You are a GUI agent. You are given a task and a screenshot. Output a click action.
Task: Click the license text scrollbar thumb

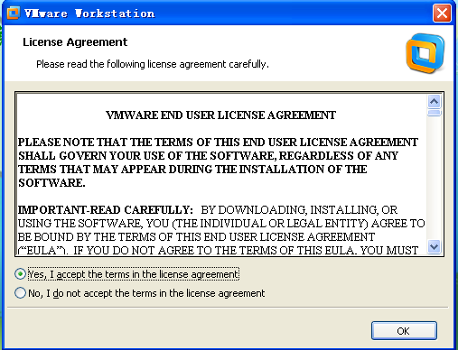tap(434, 113)
